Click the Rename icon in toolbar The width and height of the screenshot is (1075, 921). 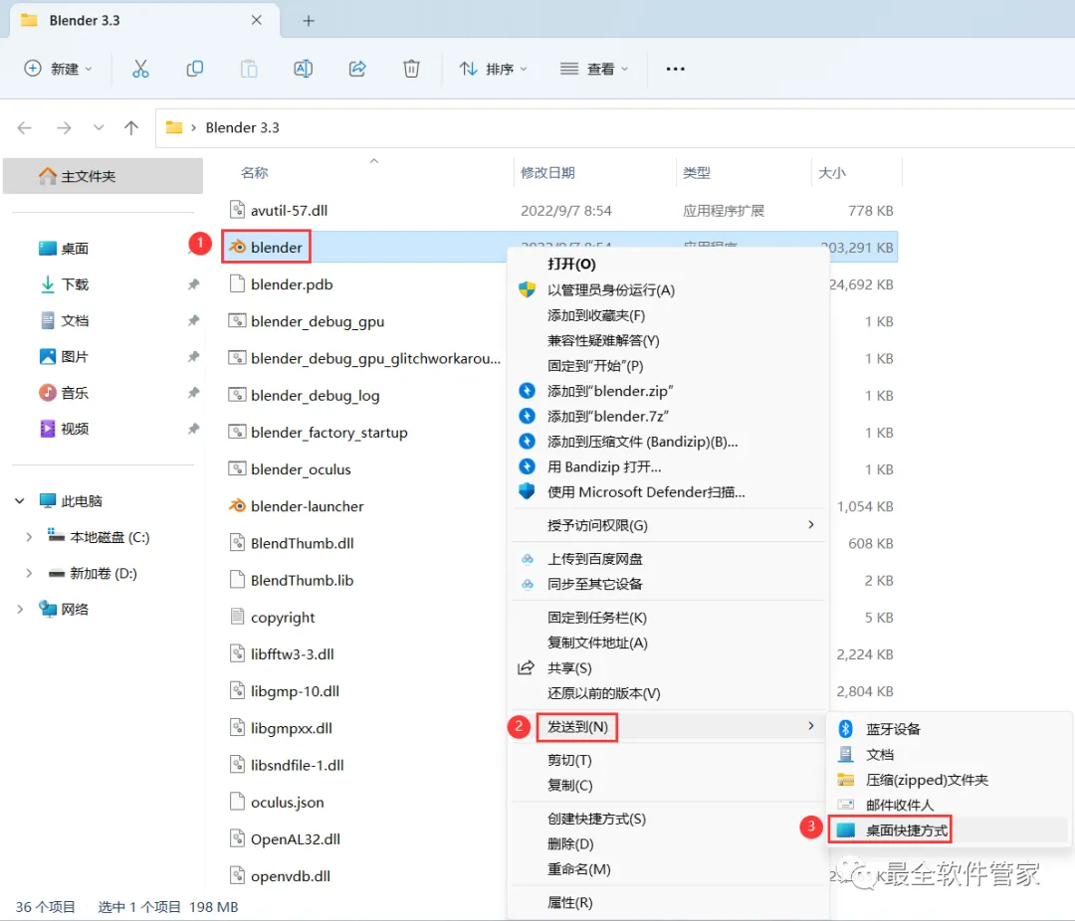tap(303, 70)
